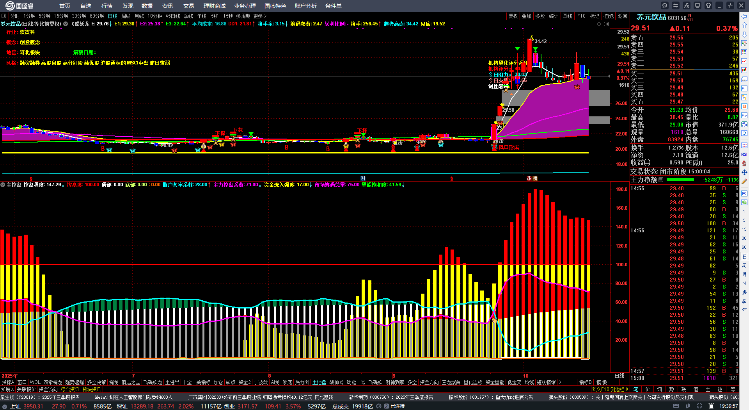Image resolution: width=749 pixels, height=410 pixels.
Task: Toggle the 标记 mark option
Action: point(595,16)
